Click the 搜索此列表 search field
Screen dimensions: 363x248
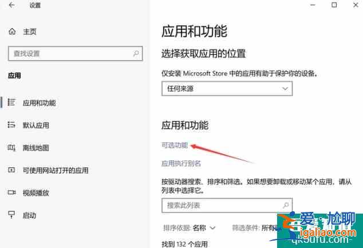click(x=227, y=206)
